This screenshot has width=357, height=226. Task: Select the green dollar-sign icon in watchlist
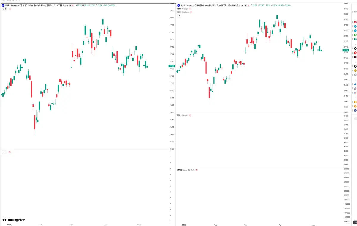coord(355,39)
